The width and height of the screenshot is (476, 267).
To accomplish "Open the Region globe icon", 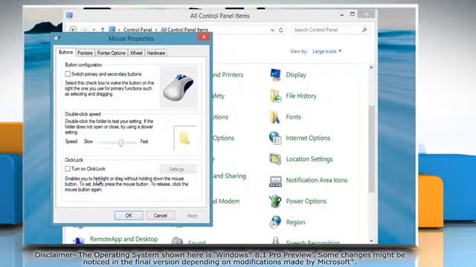I will pyautogui.click(x=275, y=222).
